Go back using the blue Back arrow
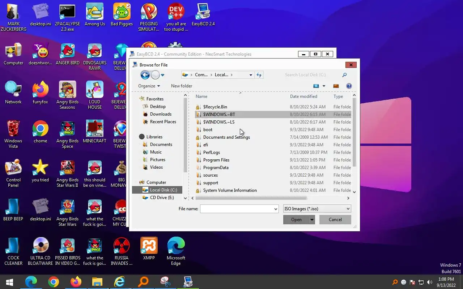This screenshot has width=463, height=289. (145, 75)
